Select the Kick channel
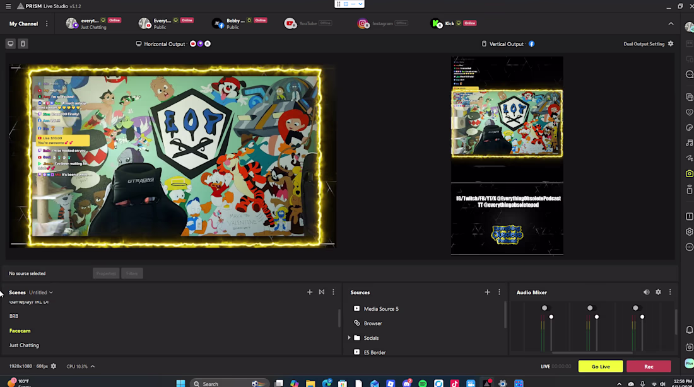694x387 pixels. point(454,23)
